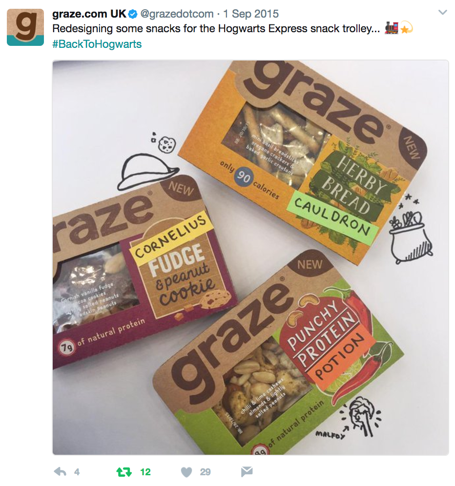Open the graze profile avatar
The width and height of the screenshot is (455, 486).
[25, 27]
